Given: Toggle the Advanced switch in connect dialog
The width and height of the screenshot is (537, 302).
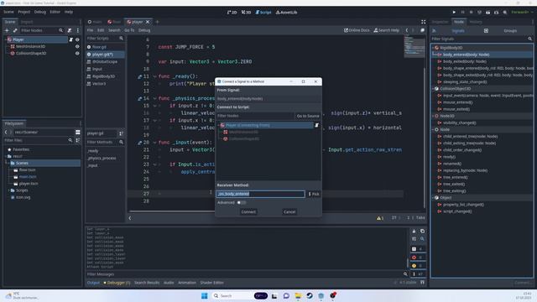Looking at the screenshot, I should tap(242, 202).
